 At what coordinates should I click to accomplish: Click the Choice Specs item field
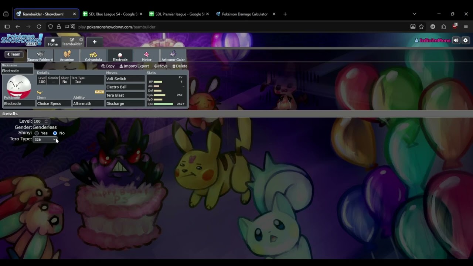[x=54, y=103]
